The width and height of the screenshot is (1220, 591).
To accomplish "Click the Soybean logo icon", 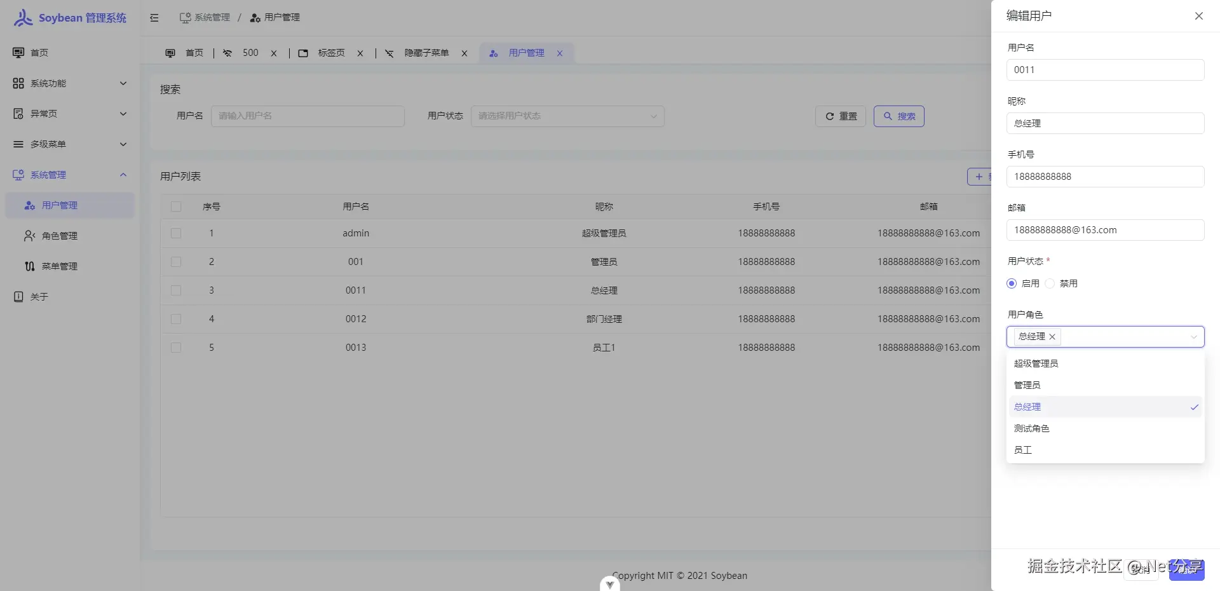I will [x=23, y=18].
